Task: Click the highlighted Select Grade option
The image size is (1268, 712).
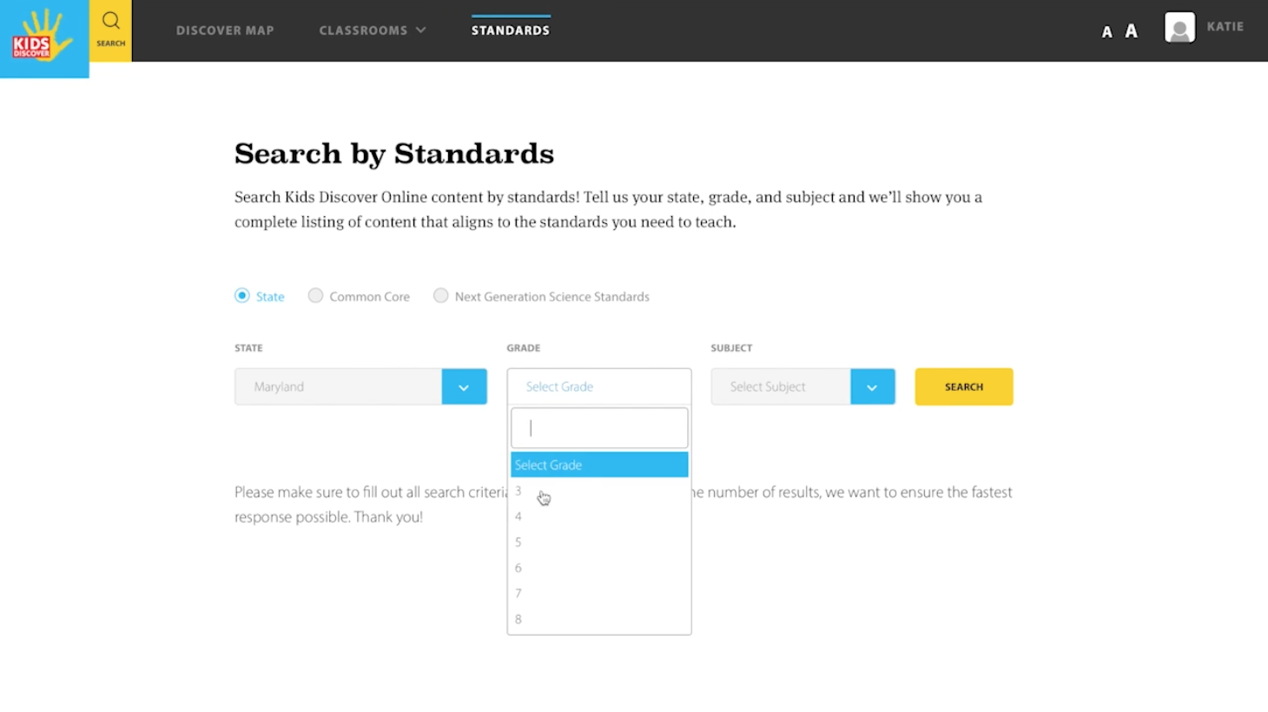Action: 598,465
